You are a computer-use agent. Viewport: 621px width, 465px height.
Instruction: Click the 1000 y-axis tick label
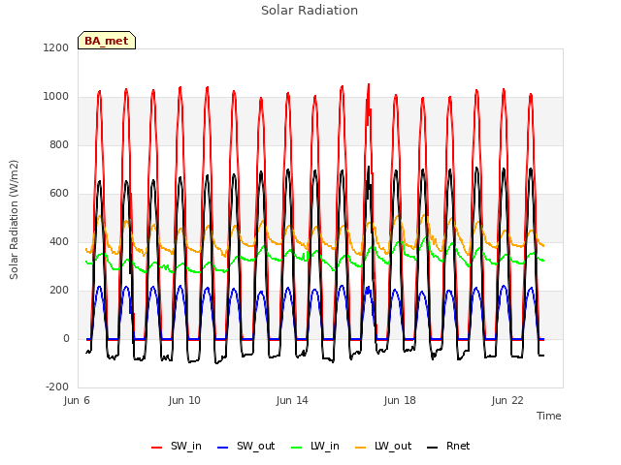point(56,97)
